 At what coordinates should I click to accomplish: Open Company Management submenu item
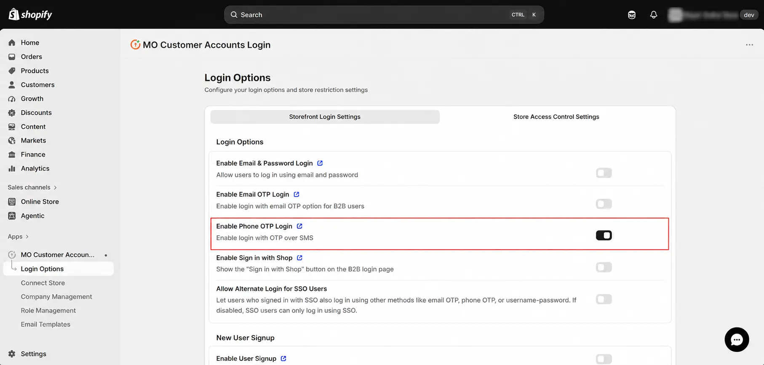point(56,296)
